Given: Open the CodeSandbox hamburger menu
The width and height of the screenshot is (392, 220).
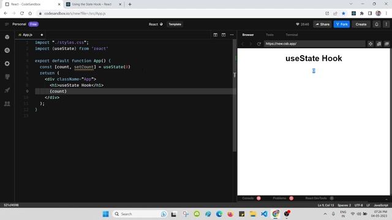Looking at the screenshot, I should pyautogui.click(x=7, y=24).
